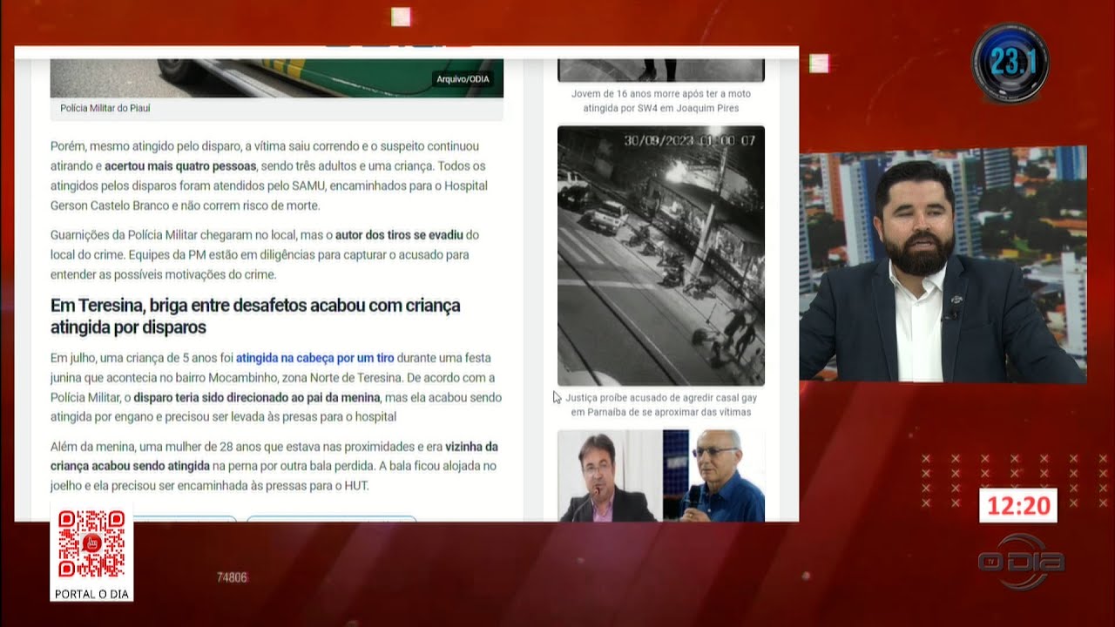
Task: Click the number 74806 on the lower bar
Action: [232, 577]
